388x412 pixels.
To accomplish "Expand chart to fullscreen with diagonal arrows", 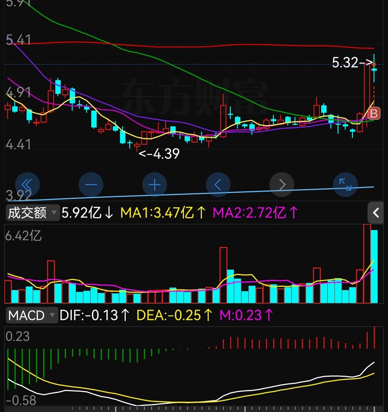I will [x=345, y=185].
